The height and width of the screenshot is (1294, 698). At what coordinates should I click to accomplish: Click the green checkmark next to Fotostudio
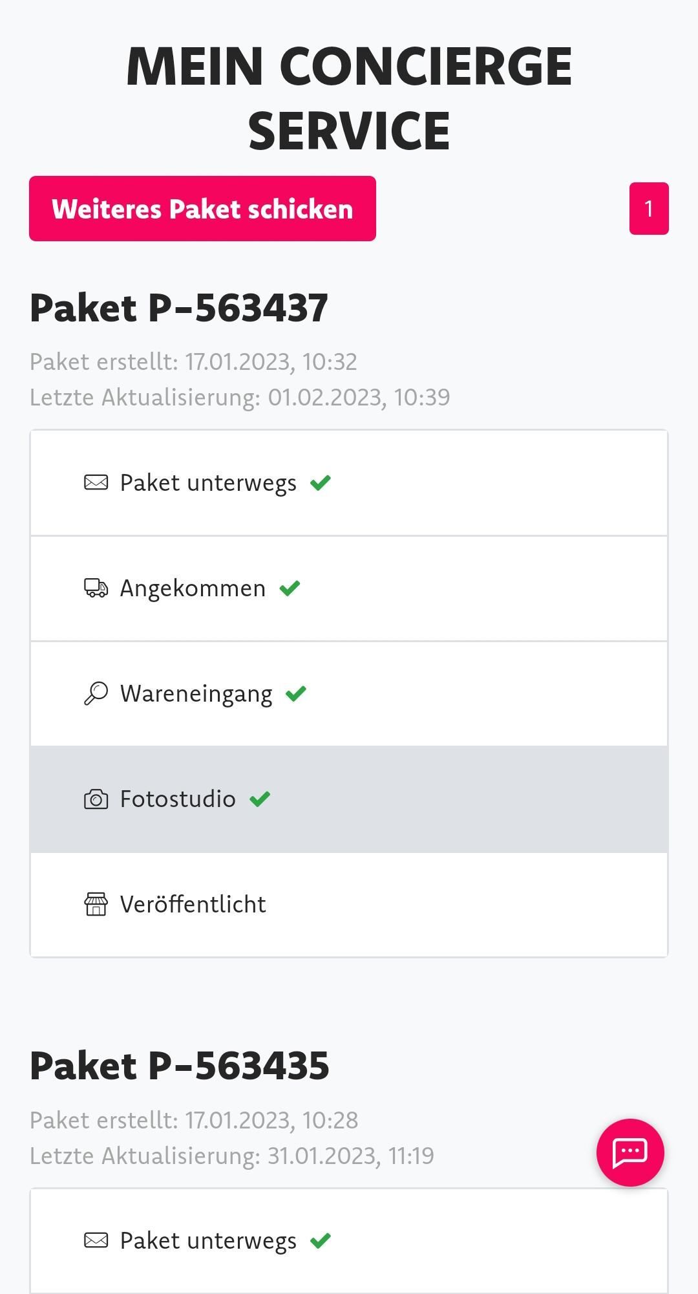[260, 799]
